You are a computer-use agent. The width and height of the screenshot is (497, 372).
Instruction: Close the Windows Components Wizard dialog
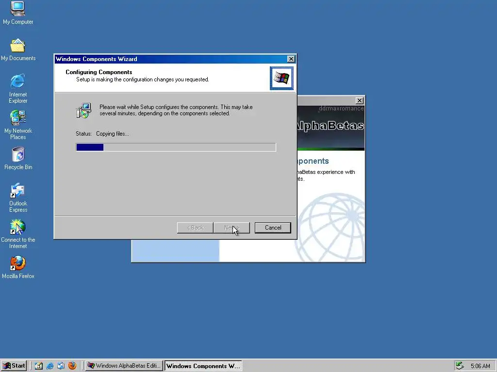point(291,59)
